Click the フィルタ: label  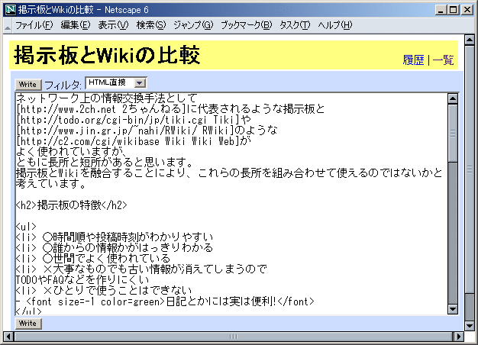click(63, 85)
